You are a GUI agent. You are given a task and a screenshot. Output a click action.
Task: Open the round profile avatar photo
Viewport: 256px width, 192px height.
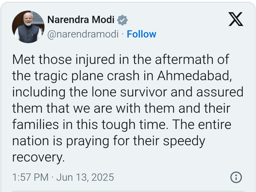[x=28, y=27]
